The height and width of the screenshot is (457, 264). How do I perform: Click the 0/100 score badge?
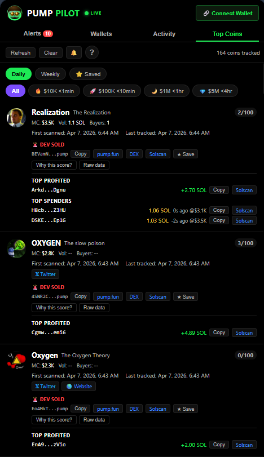pyautogui.click(x=245, y=355)
